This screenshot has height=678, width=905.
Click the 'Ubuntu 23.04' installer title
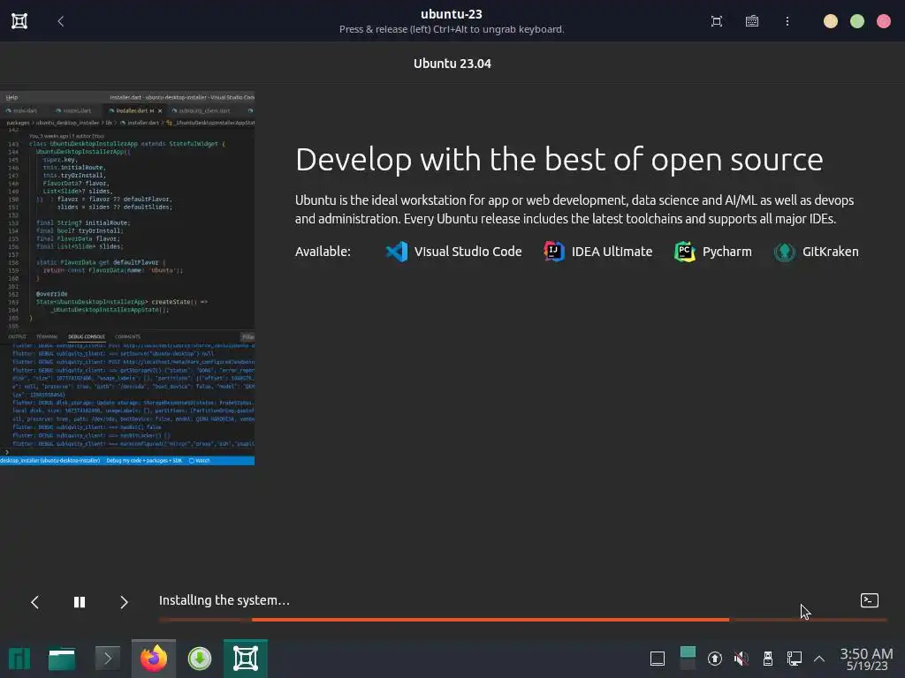452,64
